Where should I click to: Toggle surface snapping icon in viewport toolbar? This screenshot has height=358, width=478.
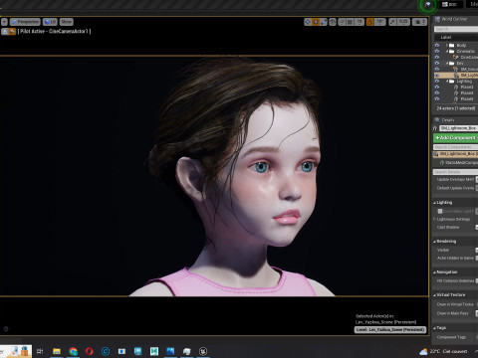click(342, 22)
